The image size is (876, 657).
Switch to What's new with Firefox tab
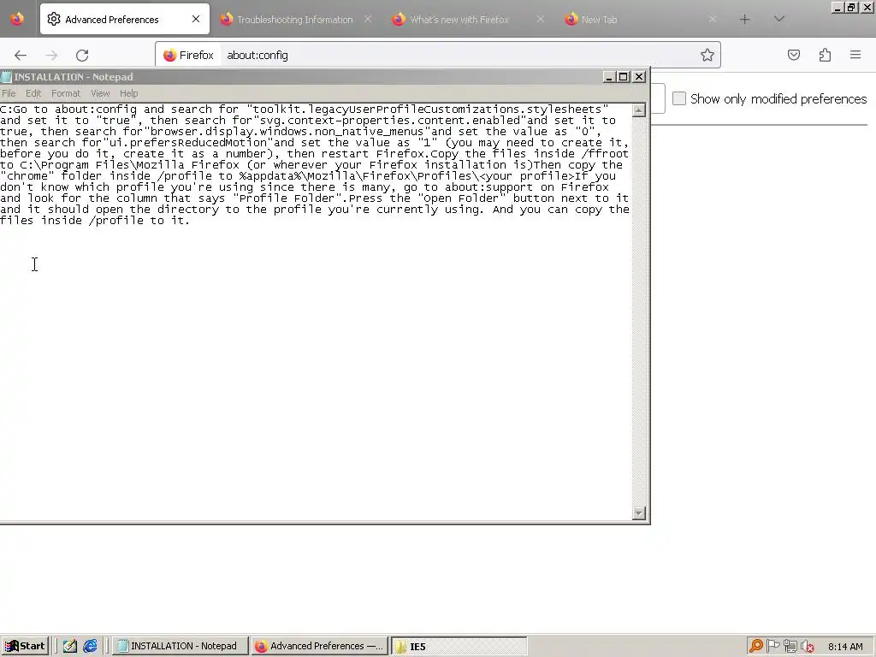pos(459,19)
